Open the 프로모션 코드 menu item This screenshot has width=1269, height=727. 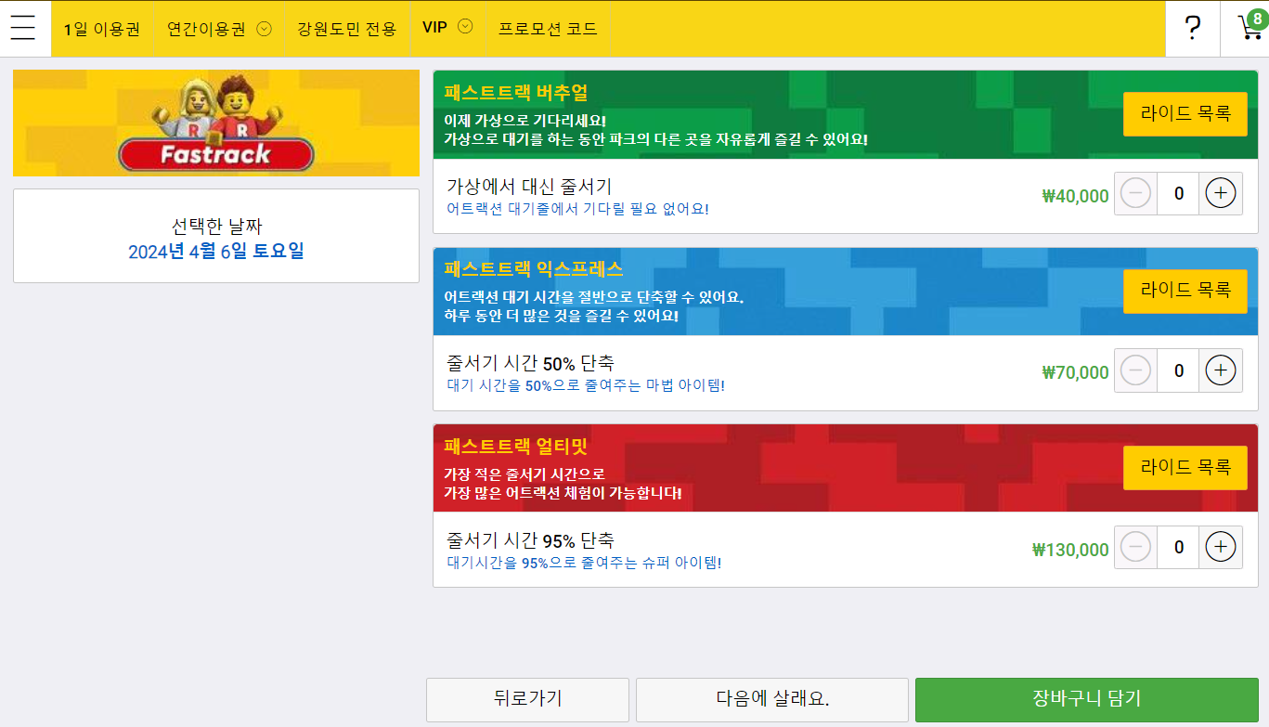[x=546, y=28]
